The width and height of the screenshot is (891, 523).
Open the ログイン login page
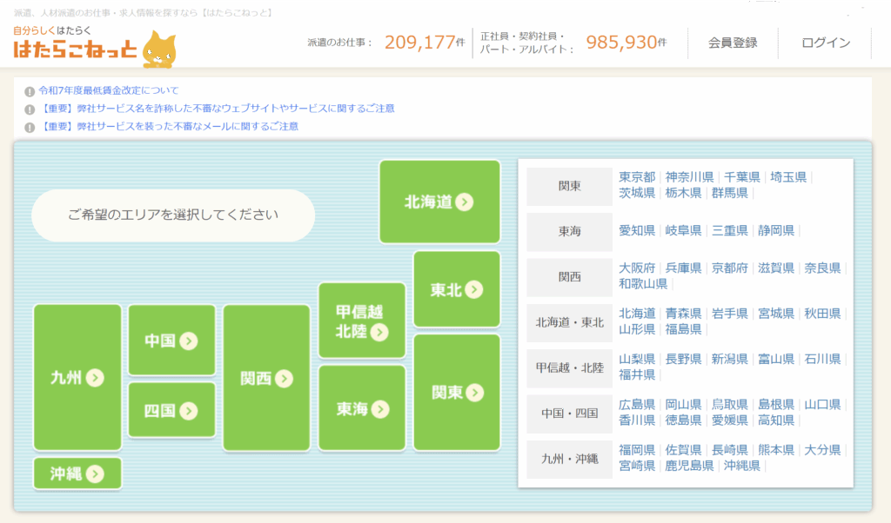point(825,43)
